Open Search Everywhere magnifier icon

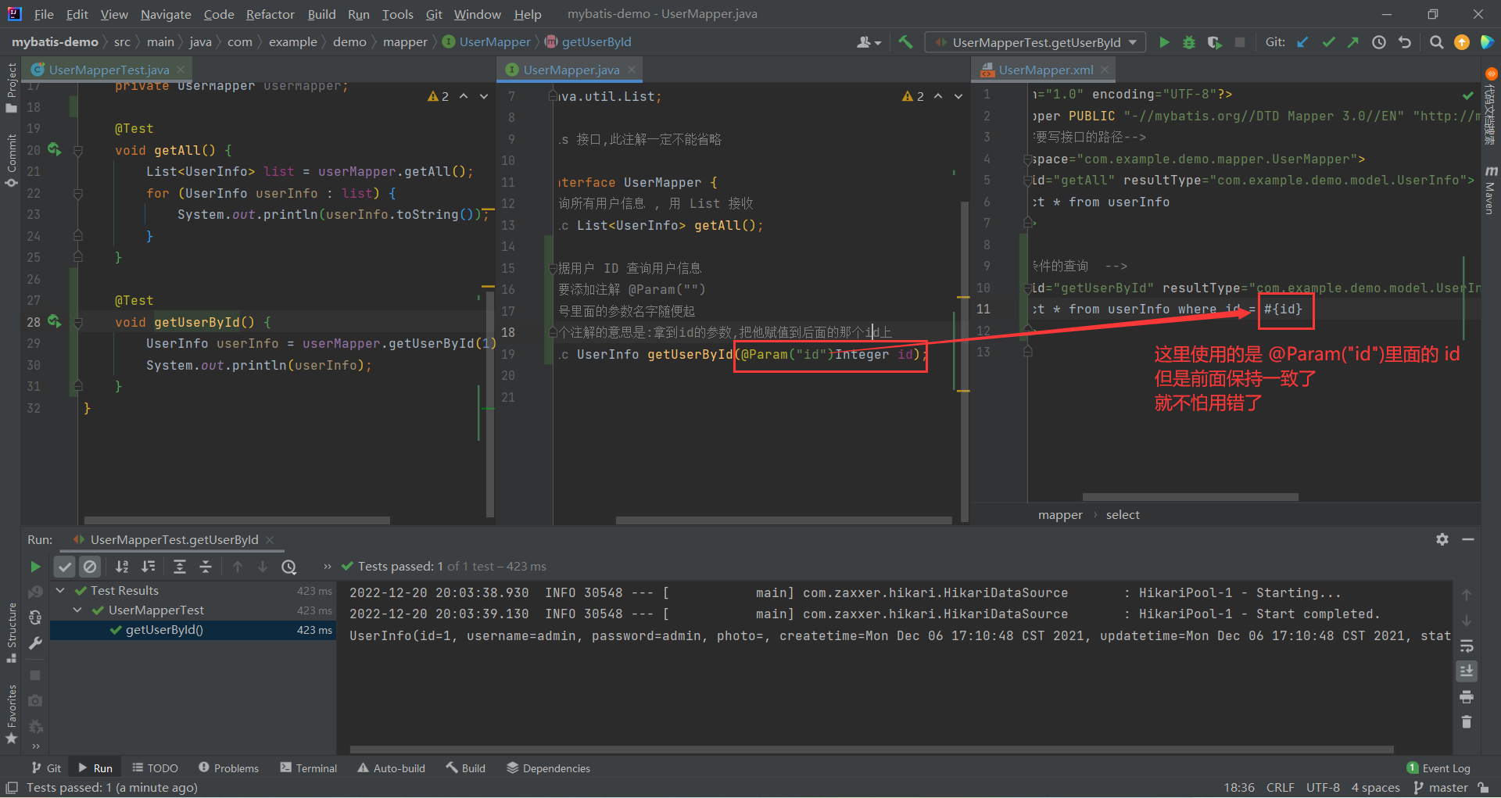click(x=1436, y=42)
